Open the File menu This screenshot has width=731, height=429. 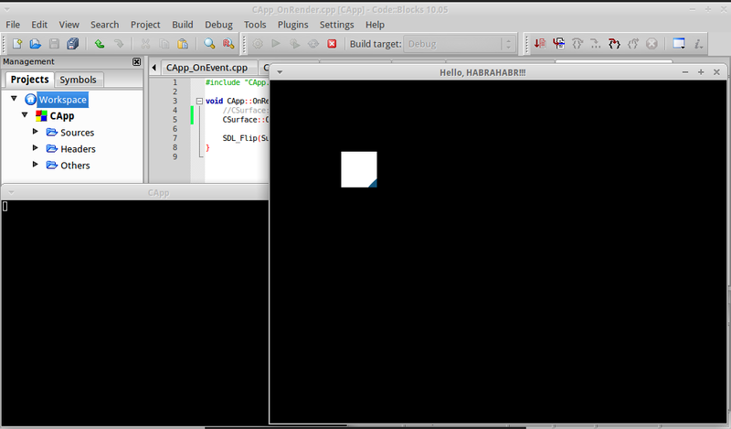click(13, 25)
